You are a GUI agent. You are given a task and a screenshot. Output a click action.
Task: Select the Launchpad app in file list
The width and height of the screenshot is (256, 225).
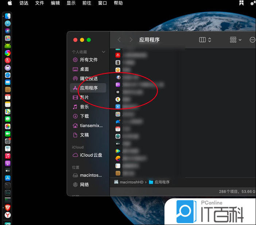118,114
